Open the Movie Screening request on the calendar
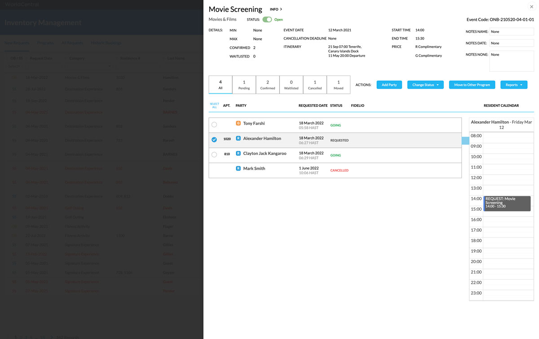This screenshot has width=539, height=339. click(x=507, y=203)
